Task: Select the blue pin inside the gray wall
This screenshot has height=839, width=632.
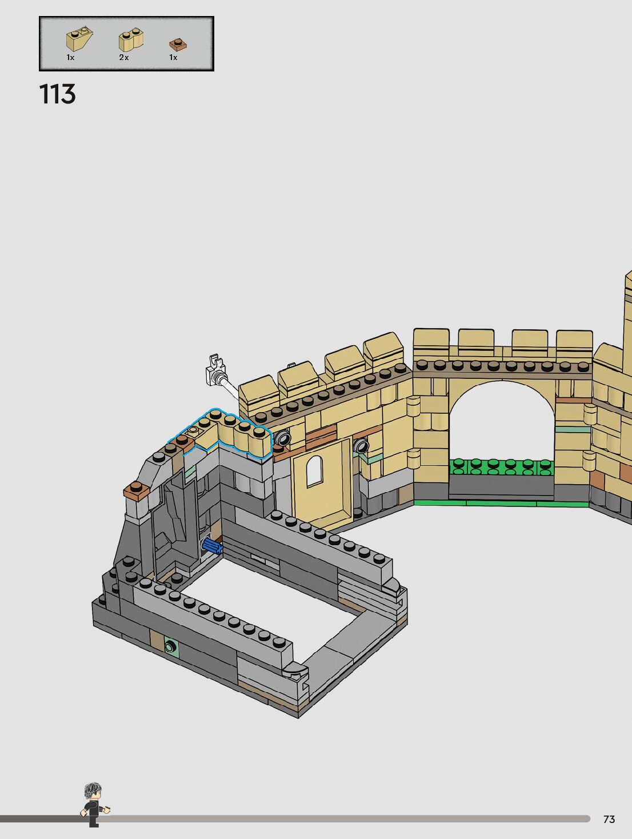Action: tap(212, 546)
